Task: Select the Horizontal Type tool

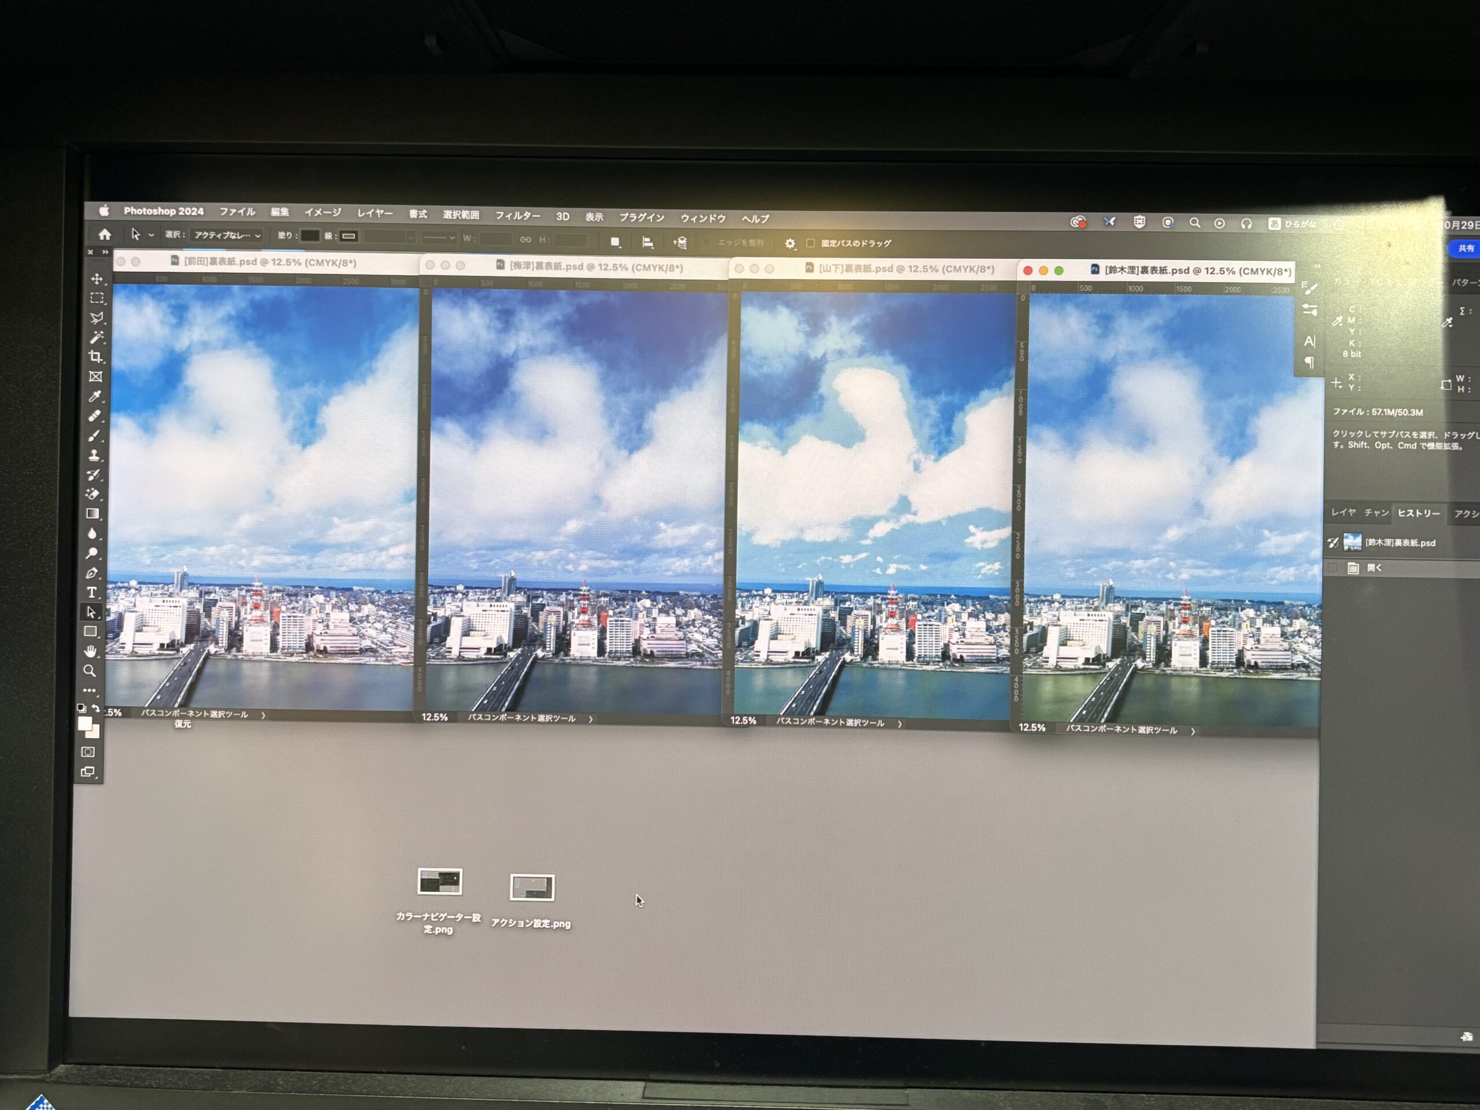Action: pyautogui.click(x=92, y=592)
